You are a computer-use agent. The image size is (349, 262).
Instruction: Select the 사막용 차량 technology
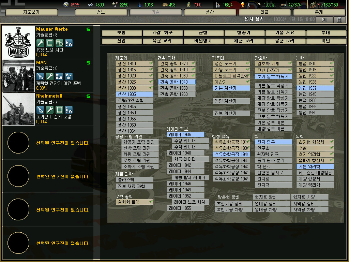click(309, 210)
